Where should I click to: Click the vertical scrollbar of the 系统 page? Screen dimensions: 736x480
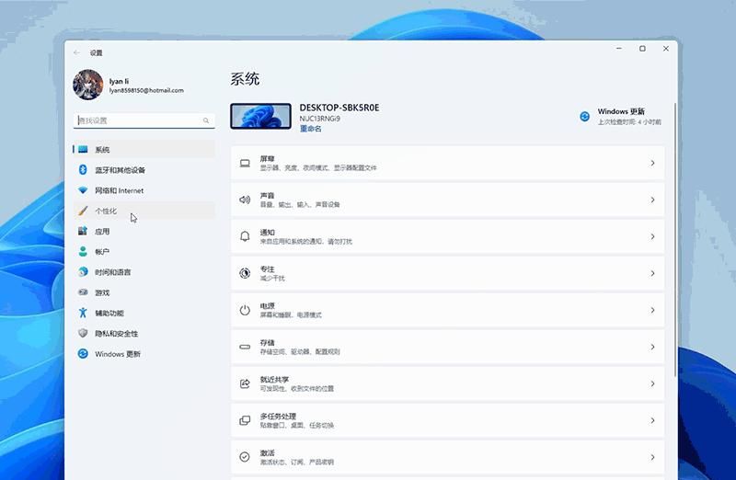[675, 239]
